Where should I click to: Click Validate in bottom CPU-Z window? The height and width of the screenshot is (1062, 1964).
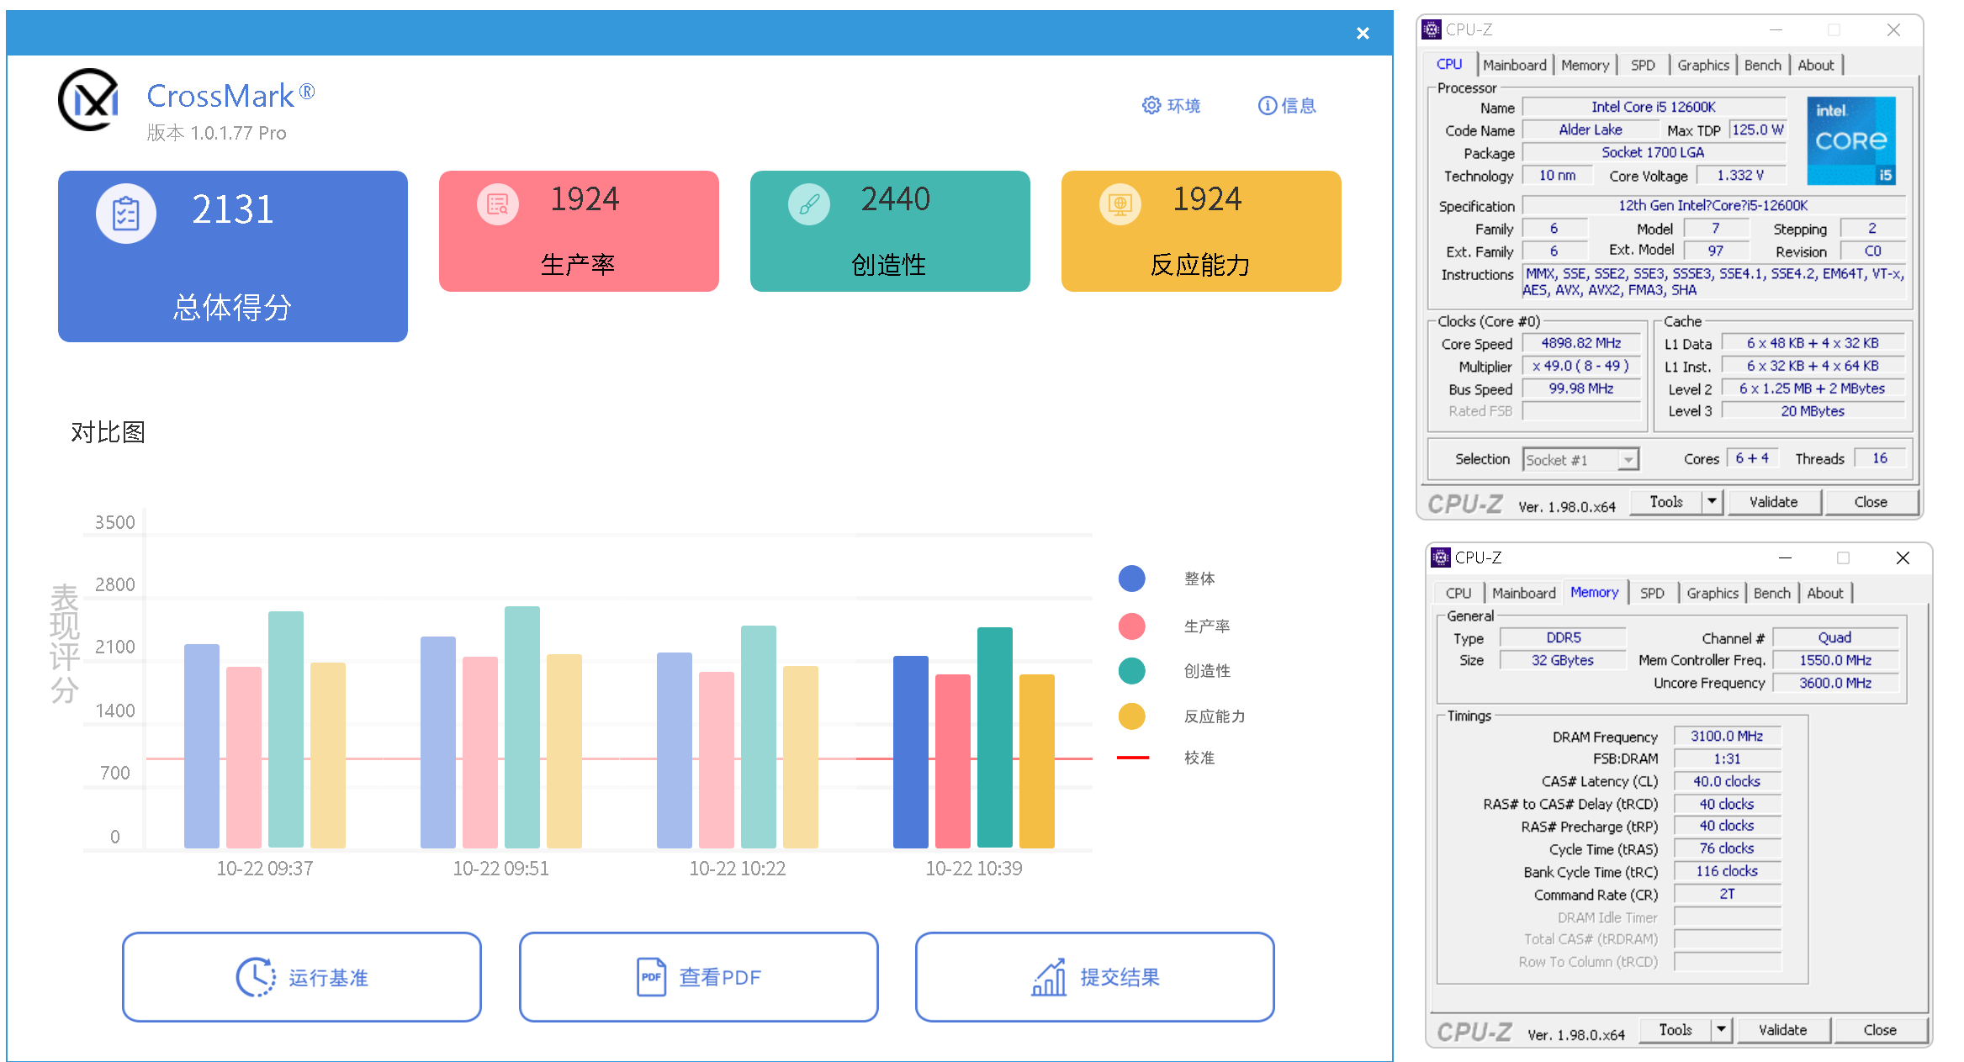click(1782, 1030)
